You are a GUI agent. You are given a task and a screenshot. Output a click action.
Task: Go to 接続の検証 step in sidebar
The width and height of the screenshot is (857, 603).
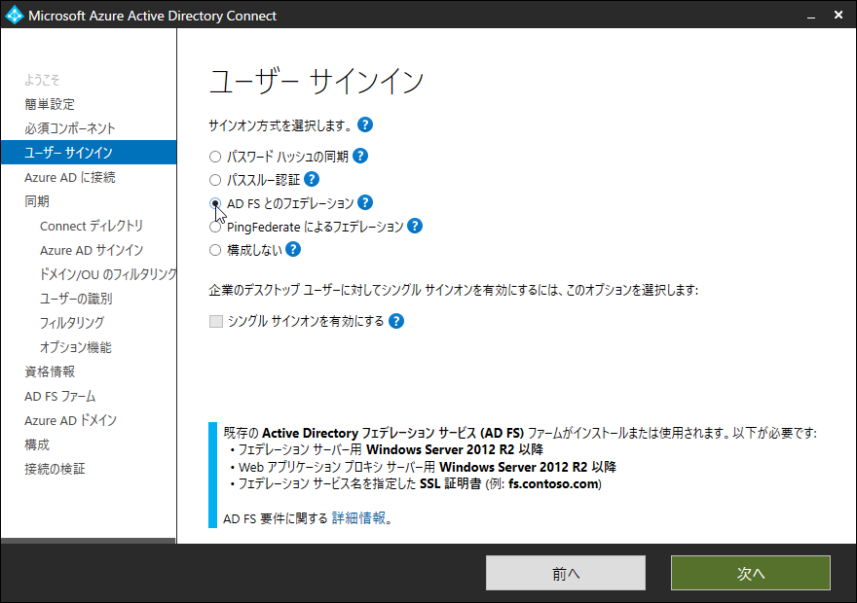[55, 469]
